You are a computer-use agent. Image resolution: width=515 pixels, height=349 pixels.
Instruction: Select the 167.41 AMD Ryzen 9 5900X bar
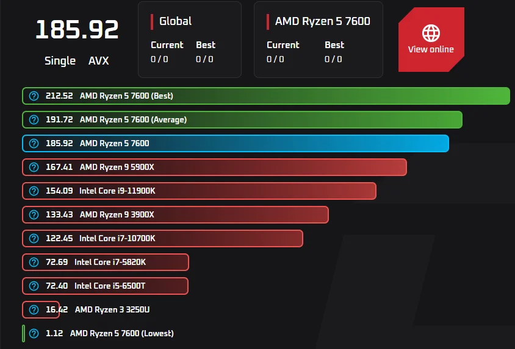[x=214, y=167]
